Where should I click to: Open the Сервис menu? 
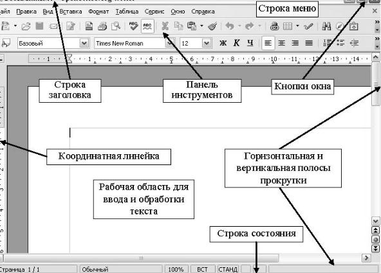click(x=154, y=12)
